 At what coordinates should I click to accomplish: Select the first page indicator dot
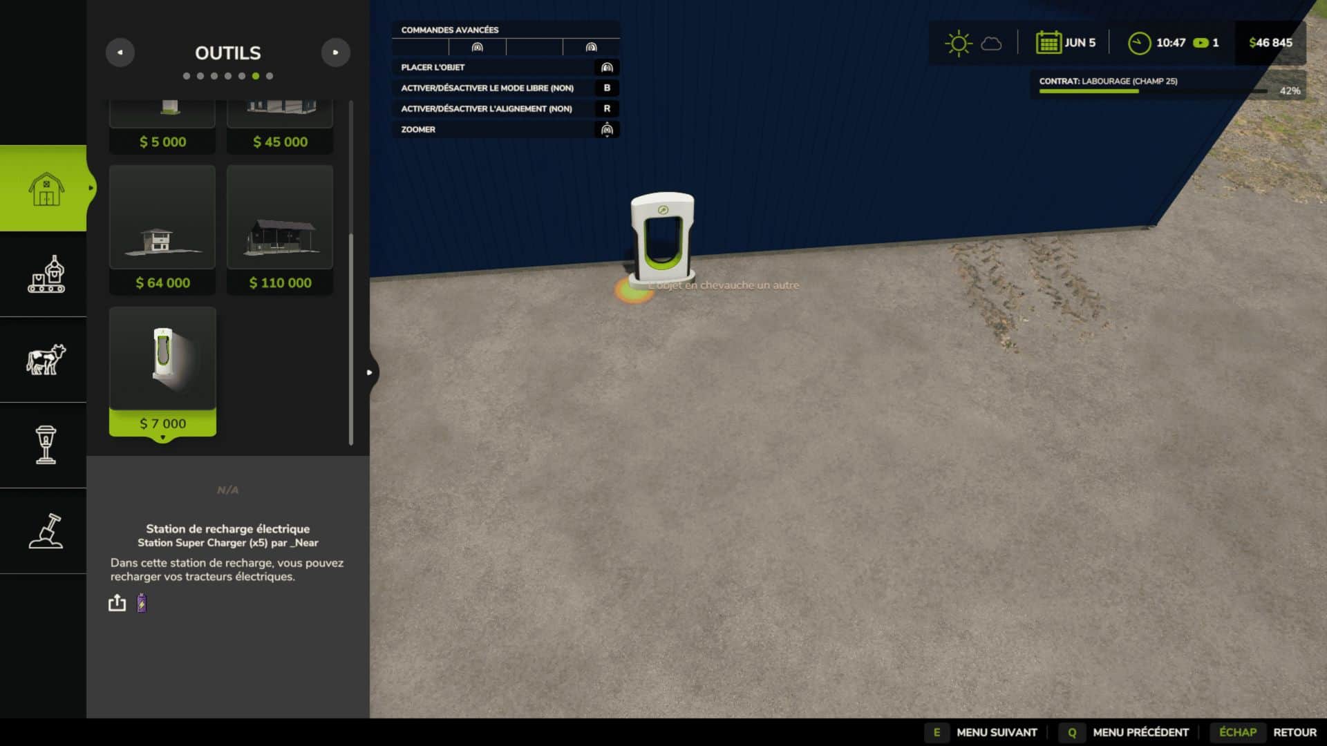pyautogui.click(x=187, y=76)
